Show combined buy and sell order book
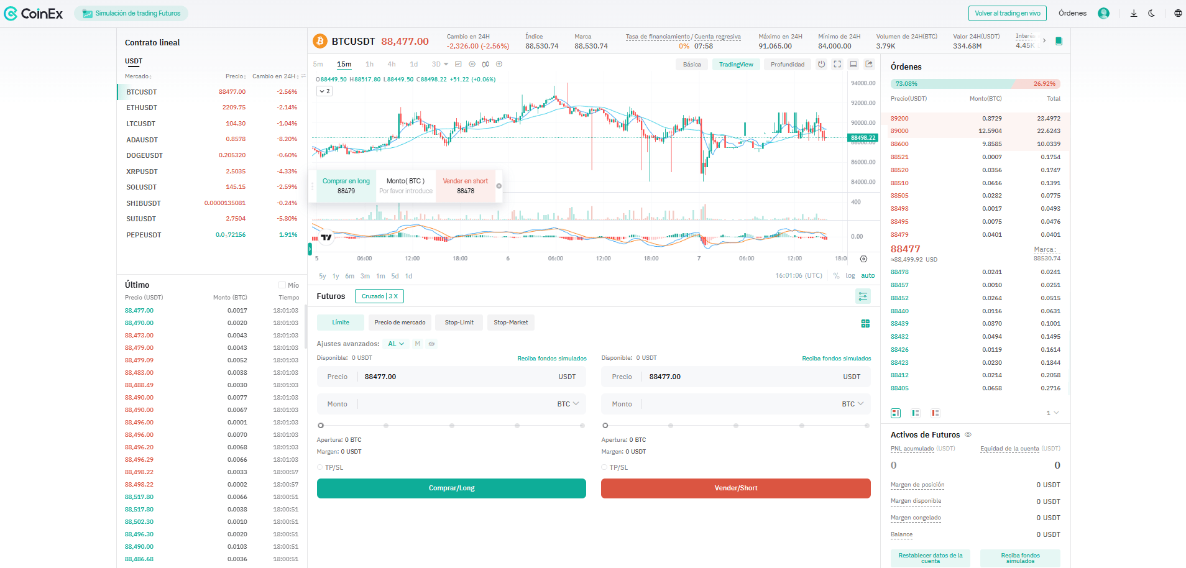1186x568 pixels. [x=896, y=413]
